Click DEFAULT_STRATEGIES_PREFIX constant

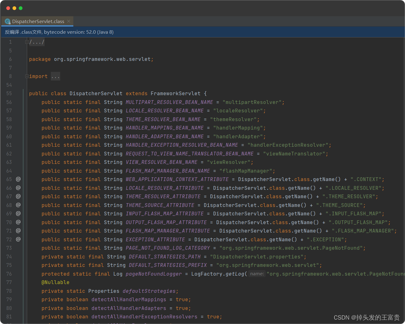pyautogui.click(x=168, y=265)
